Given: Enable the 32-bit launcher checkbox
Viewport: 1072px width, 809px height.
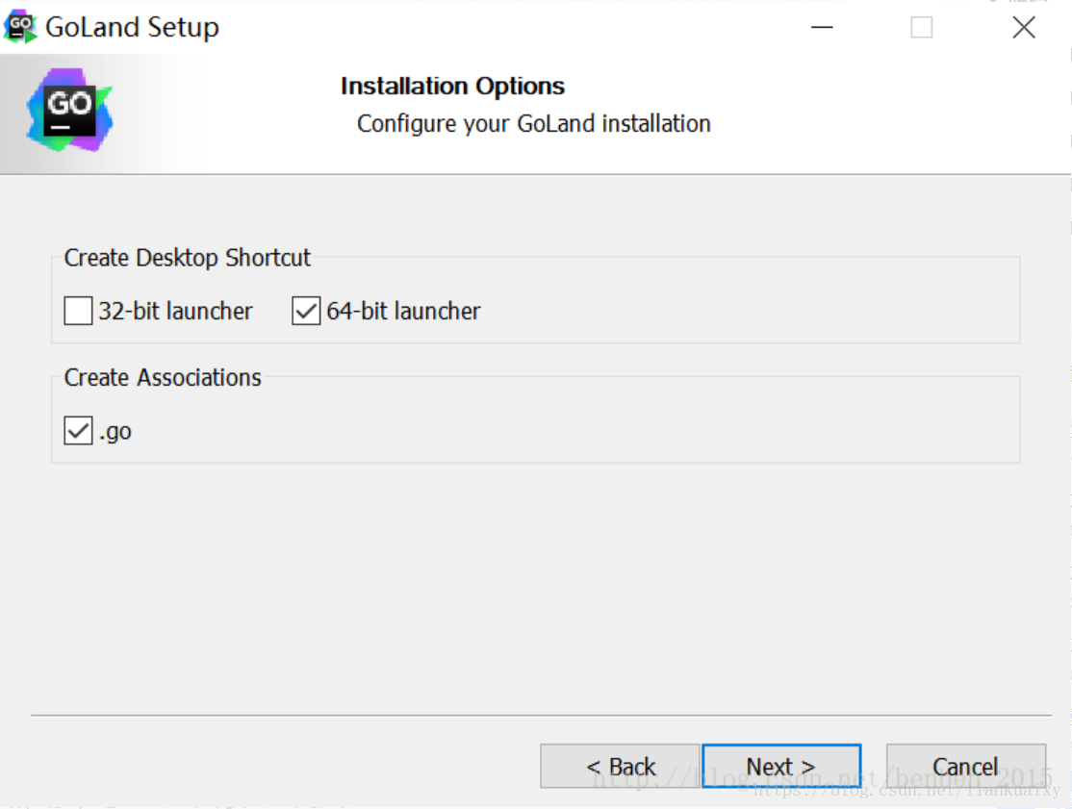Looking at the screenshot, I should click(78, 312).
